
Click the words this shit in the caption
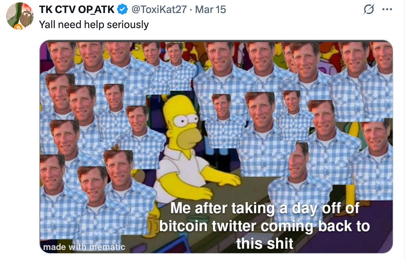pos(264,244)
